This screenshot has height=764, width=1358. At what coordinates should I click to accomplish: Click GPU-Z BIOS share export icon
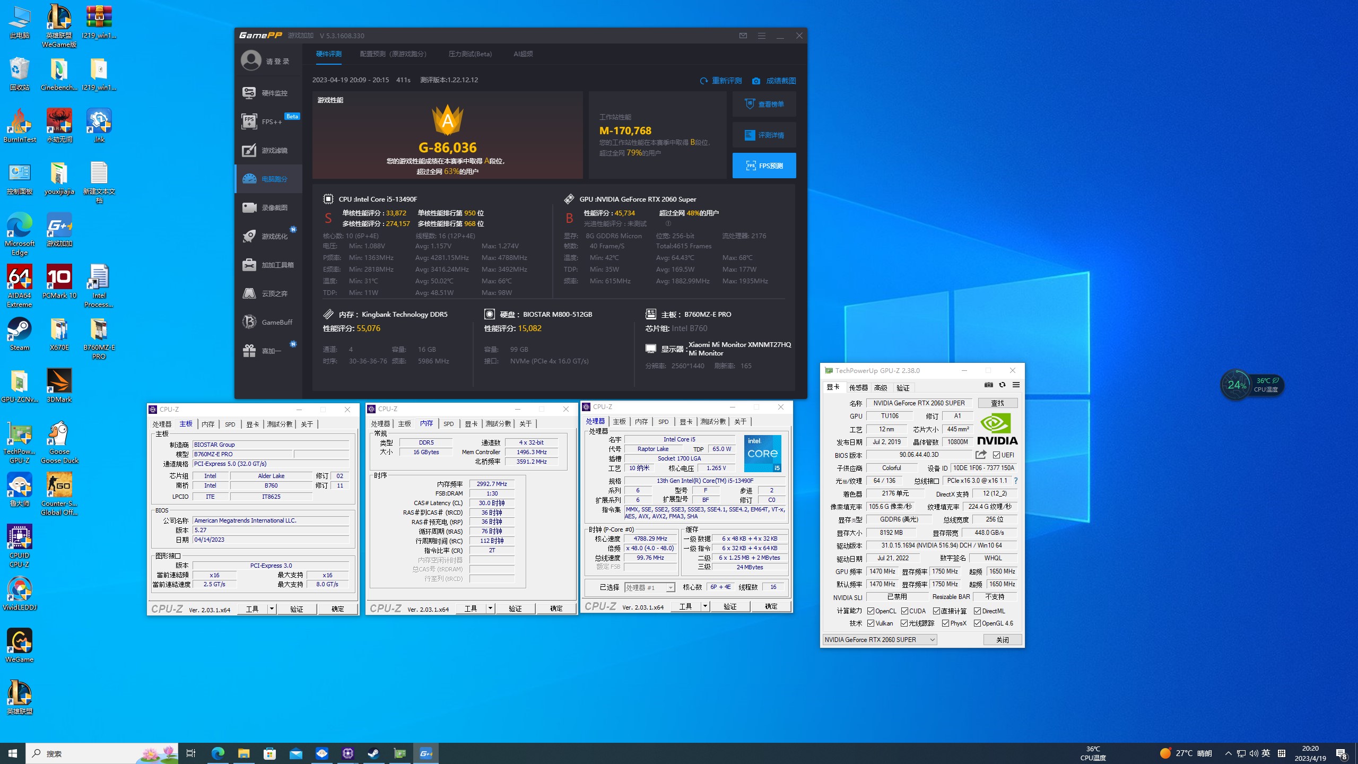click(x=981, y=455)
